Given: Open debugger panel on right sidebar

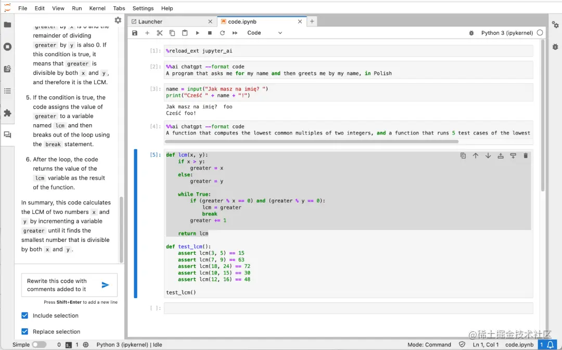Looking at the screenshot, I should (555, 47).
